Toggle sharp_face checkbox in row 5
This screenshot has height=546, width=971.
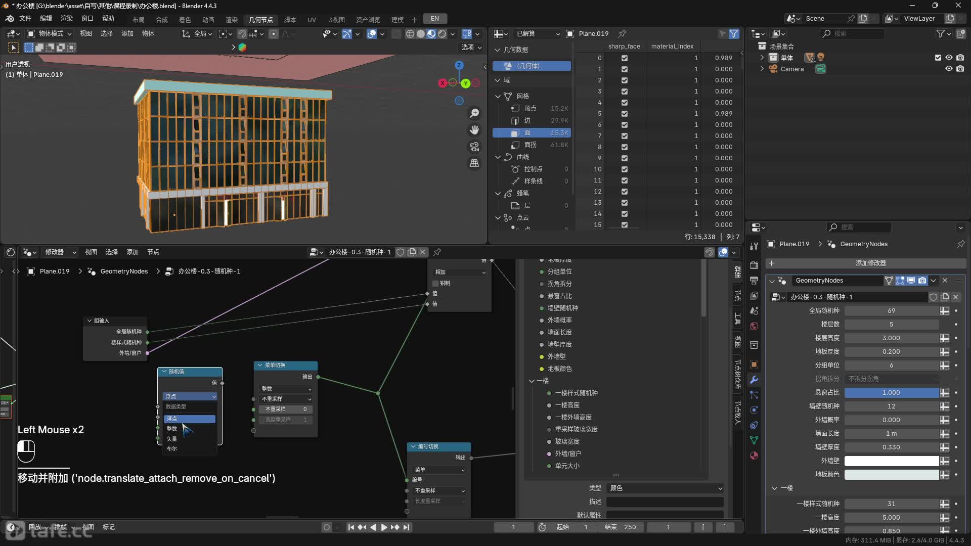point(624,114)
